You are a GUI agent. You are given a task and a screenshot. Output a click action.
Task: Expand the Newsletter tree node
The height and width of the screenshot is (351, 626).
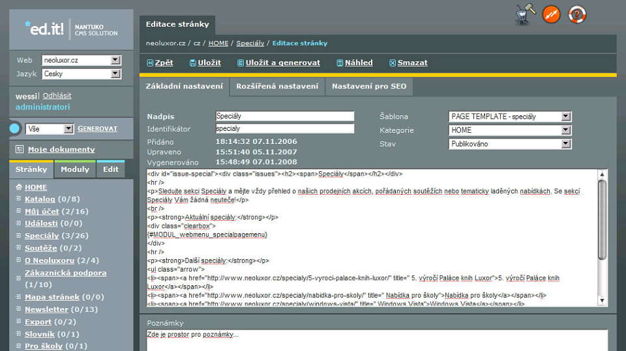[18, 309]
